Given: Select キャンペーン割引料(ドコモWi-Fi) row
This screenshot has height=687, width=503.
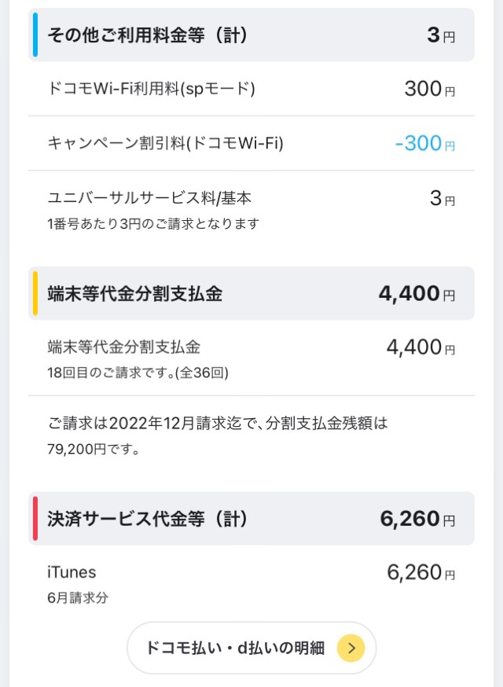Looking at the screenshot, I should pyautogui.click(x=251, y=143).
